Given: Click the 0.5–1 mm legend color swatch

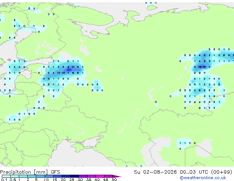Looking at the screenshot, I should pyautogui.click(x=15, y=176).
